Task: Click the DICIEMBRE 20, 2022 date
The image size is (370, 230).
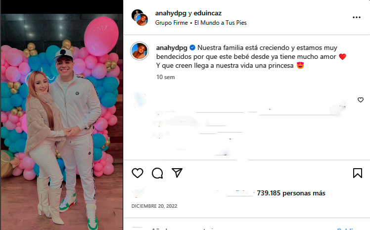Action: (154, 206)
